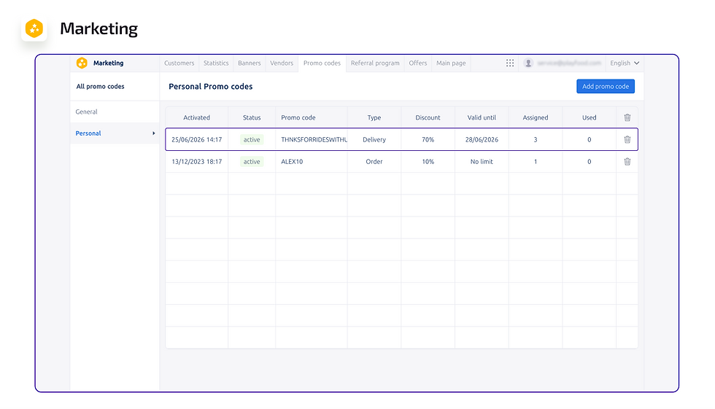Screen dimensions: 715x409
Task: Click the active status badge of THNKSFORRIDESWITHU
Action: (x=252, y=139)
